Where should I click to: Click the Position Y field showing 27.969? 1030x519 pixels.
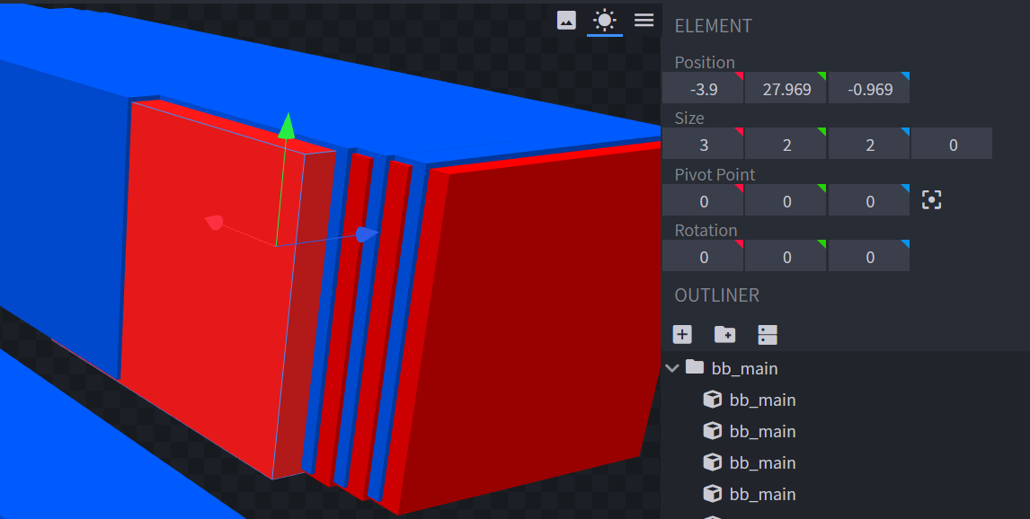(x=786, y=89)
